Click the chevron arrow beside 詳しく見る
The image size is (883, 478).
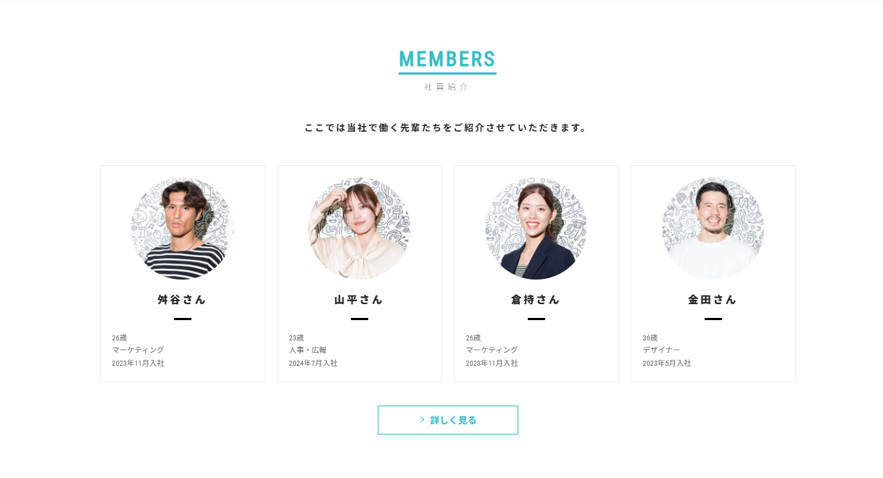point(423,420)
